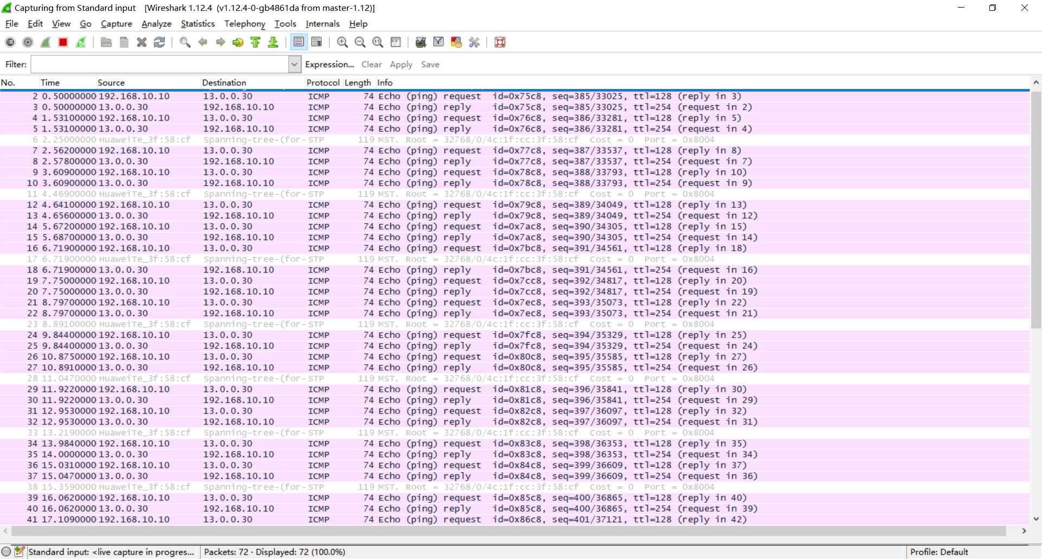1042x559 pixels.
Task: Sort packets by Time column header
Action: pyautogui.click(x=68, y=82)
